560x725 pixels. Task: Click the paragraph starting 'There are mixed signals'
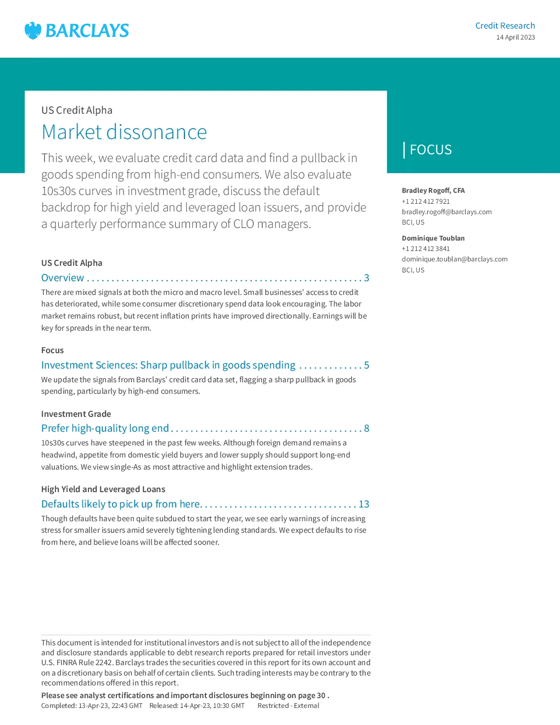tap(204, 310)
